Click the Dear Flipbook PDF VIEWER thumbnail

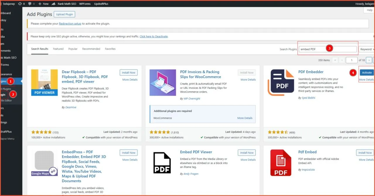[x=44, y=82]
